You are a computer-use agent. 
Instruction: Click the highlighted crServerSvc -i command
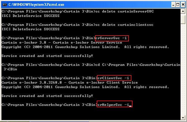point(112,38)
